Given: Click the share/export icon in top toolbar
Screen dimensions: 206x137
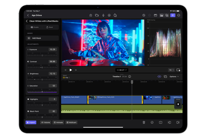Looking at the screenshot, I should click(x=115, y=15).
